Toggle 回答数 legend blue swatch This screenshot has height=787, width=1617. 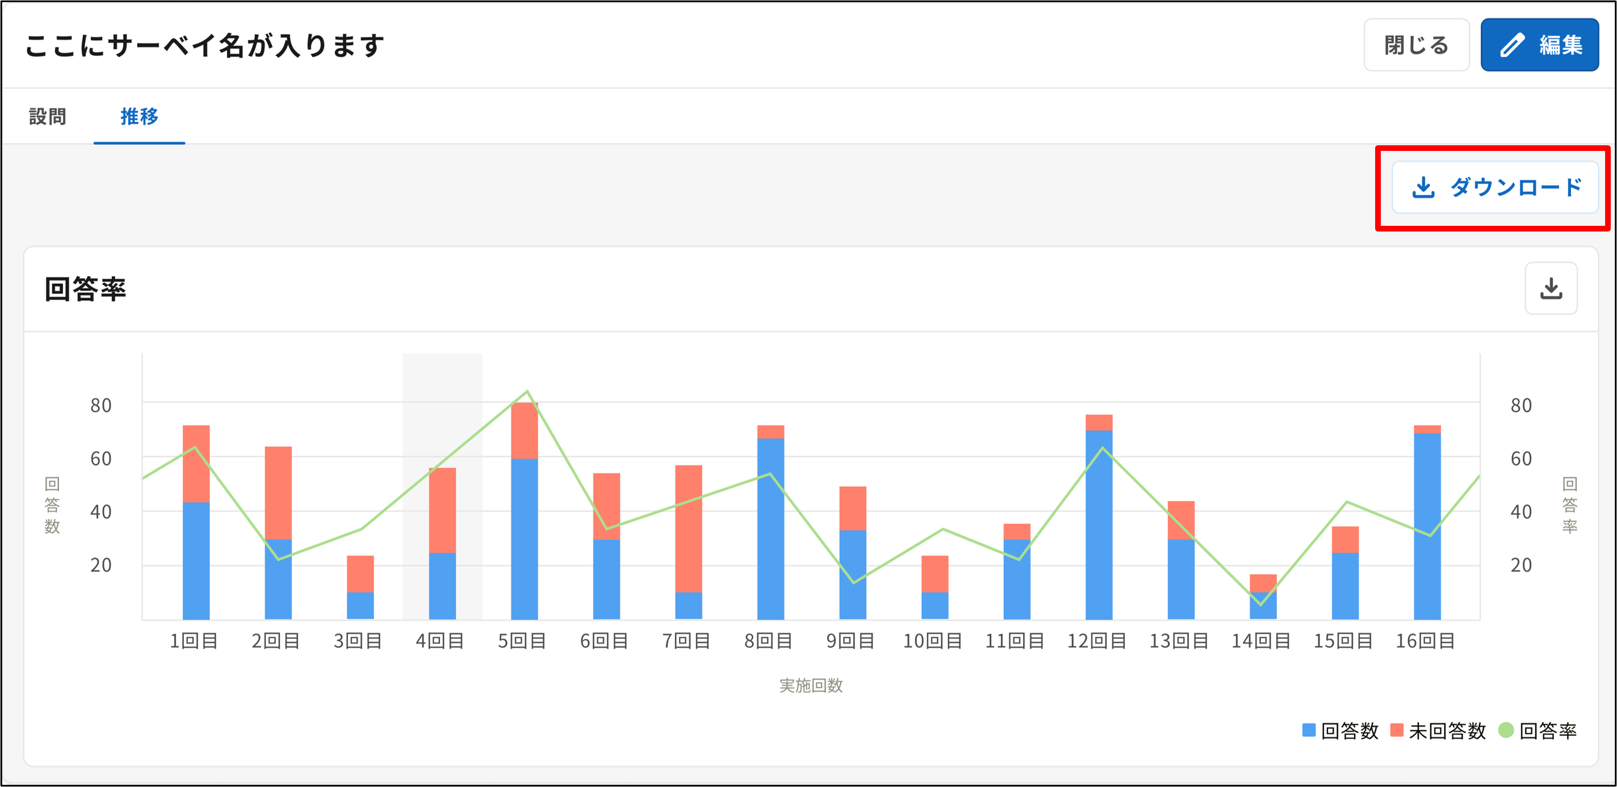1309,730
